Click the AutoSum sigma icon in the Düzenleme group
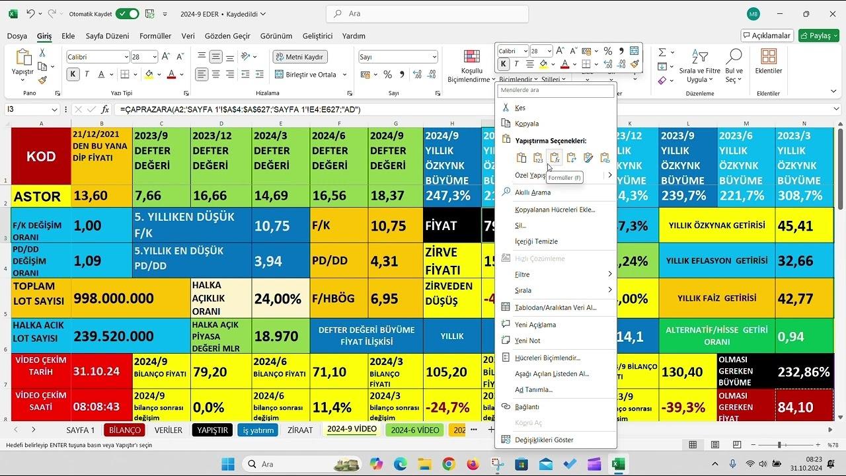 662,52
